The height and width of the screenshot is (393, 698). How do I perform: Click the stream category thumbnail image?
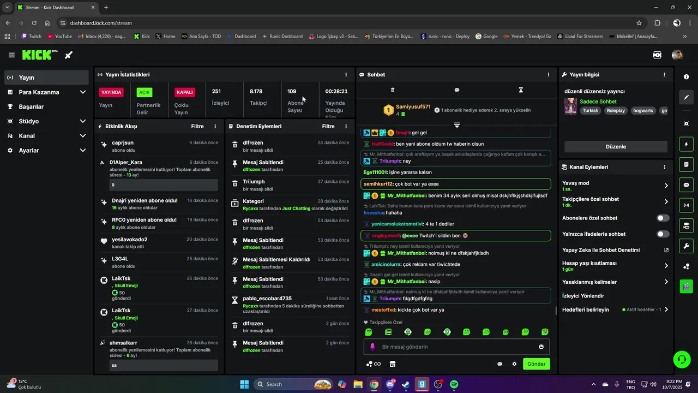point(570,106)
